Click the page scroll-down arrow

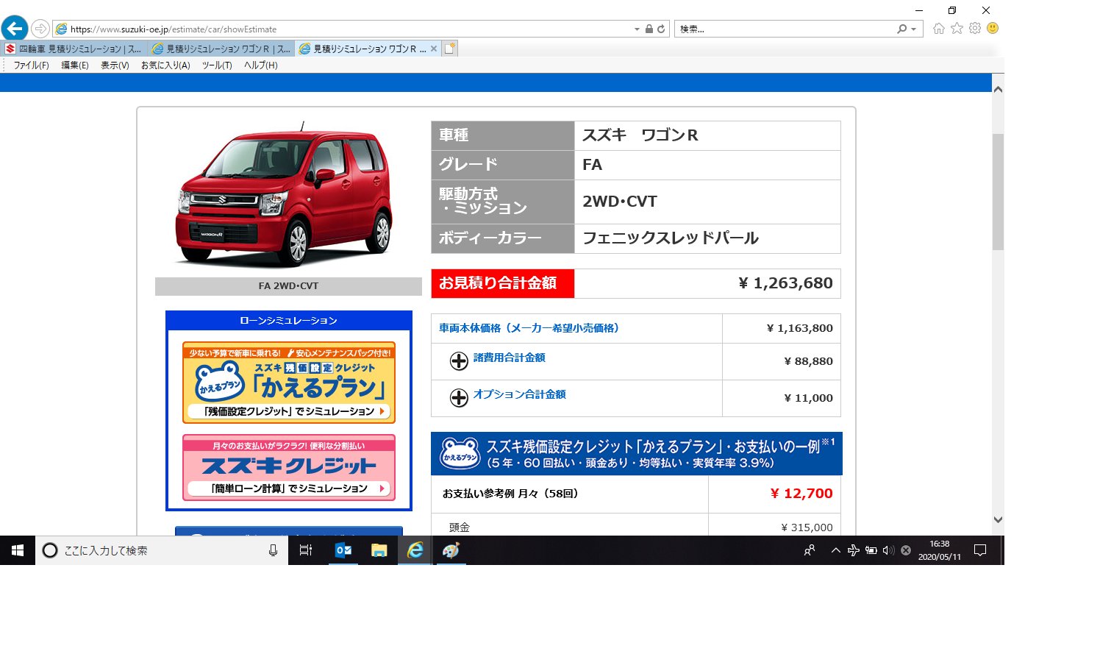(x=998, y=519)
